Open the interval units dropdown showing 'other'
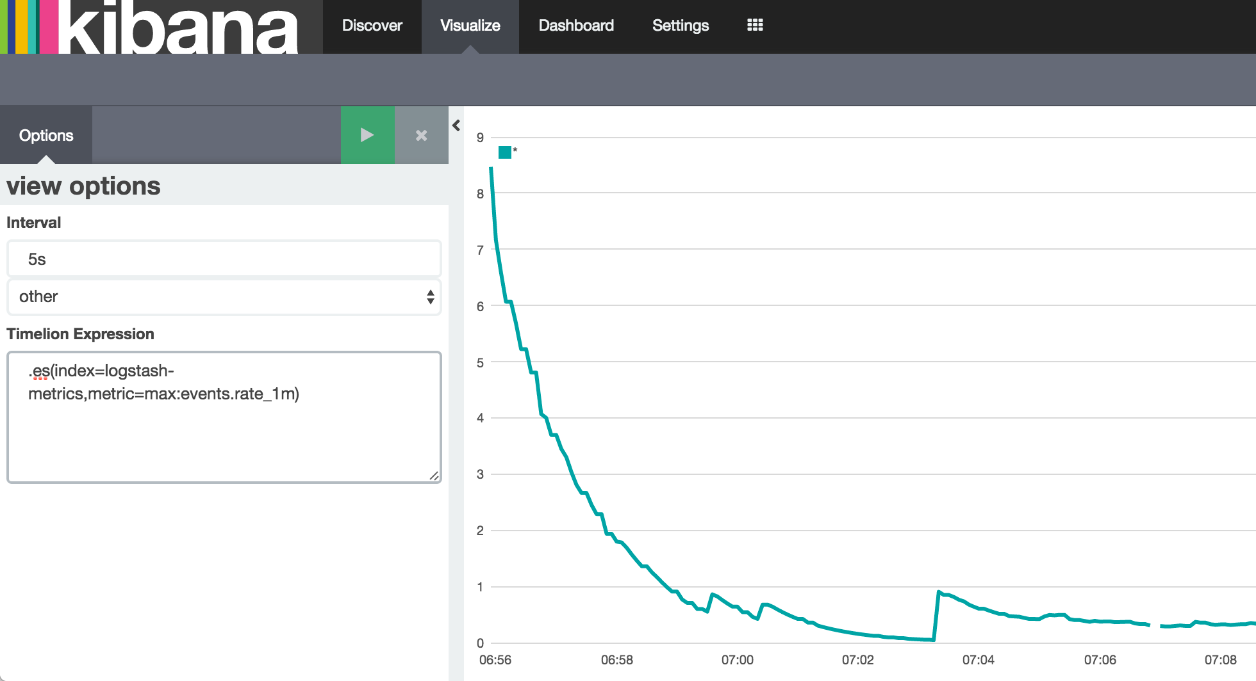Image resolution: width=1256 pixels, height=681 pixels. pos(223,297)
